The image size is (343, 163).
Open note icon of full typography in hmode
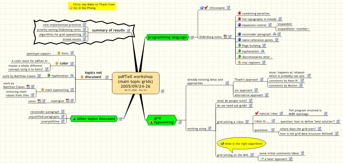coord(280,19)
